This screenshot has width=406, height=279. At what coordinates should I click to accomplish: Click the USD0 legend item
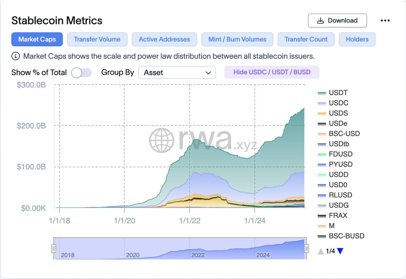point(333,185)
